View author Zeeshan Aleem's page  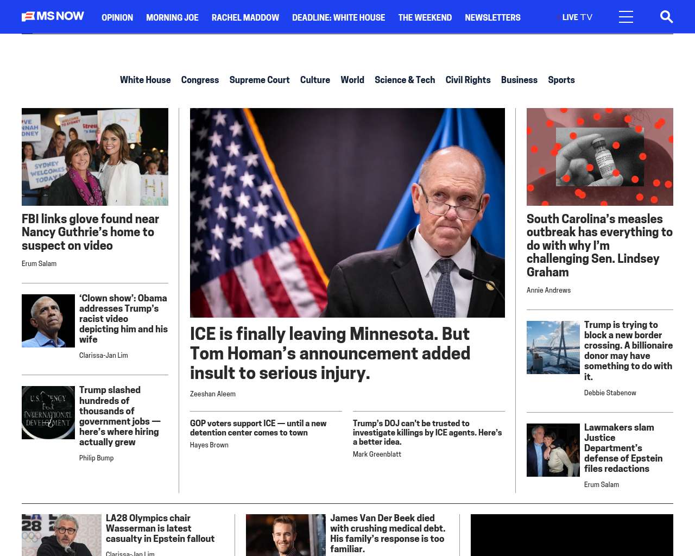213,394
